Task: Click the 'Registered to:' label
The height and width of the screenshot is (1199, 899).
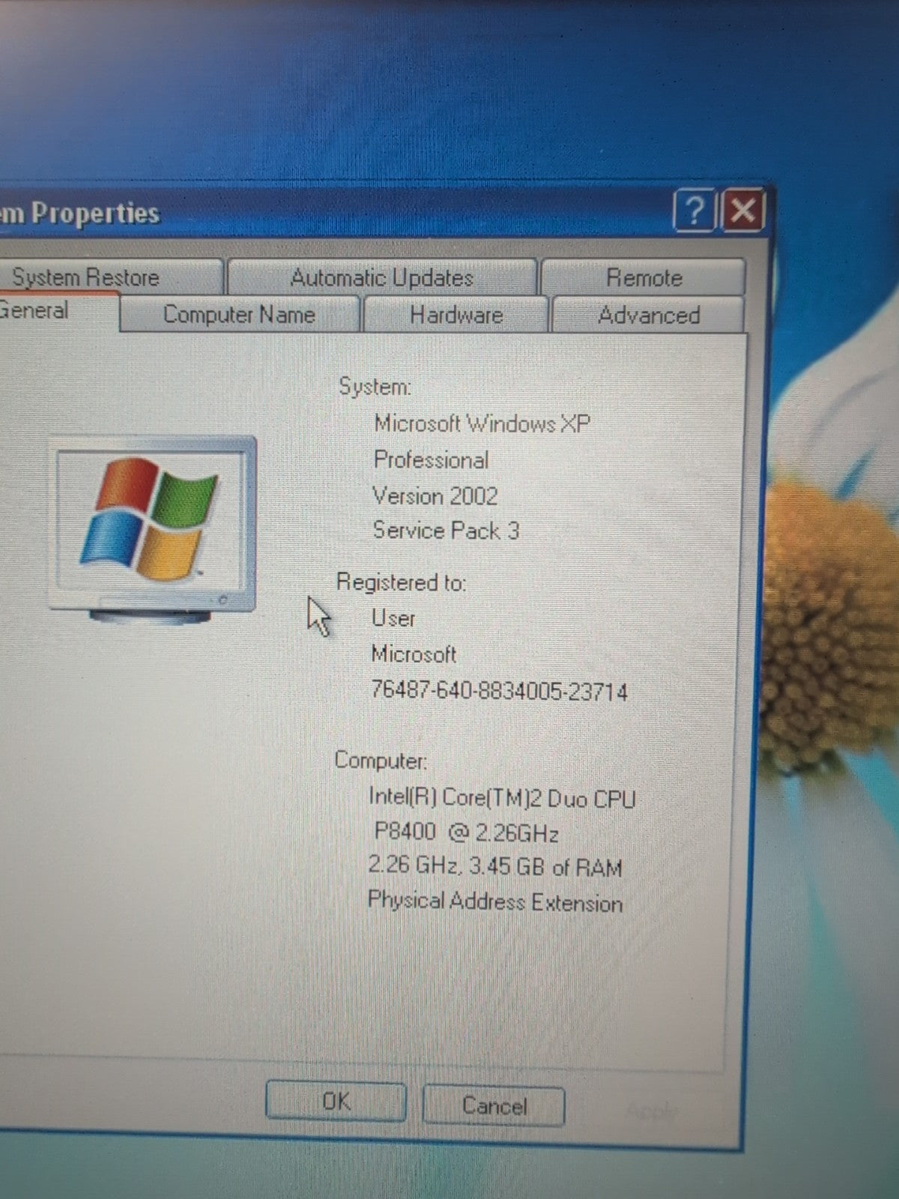Action: point(401,582)
